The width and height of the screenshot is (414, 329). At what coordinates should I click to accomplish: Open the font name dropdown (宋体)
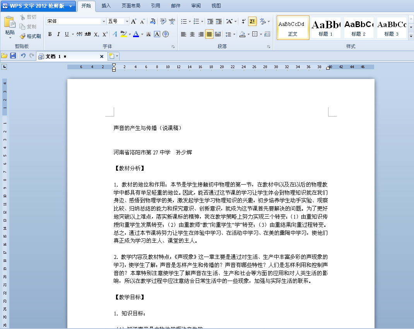pos(104,21)
